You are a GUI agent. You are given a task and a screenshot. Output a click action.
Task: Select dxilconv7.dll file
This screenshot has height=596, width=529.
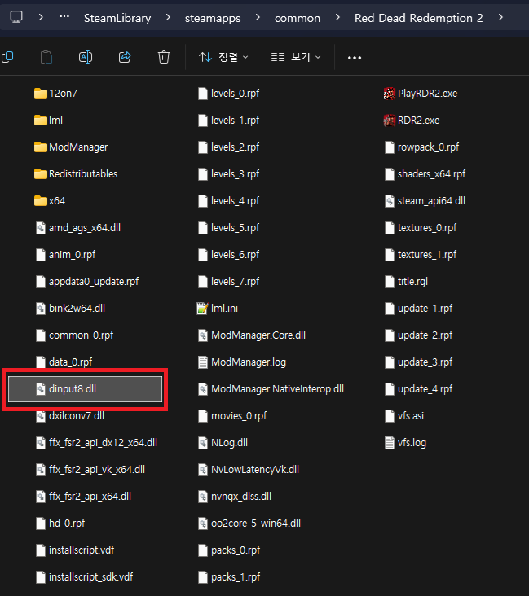coord(70,416)
